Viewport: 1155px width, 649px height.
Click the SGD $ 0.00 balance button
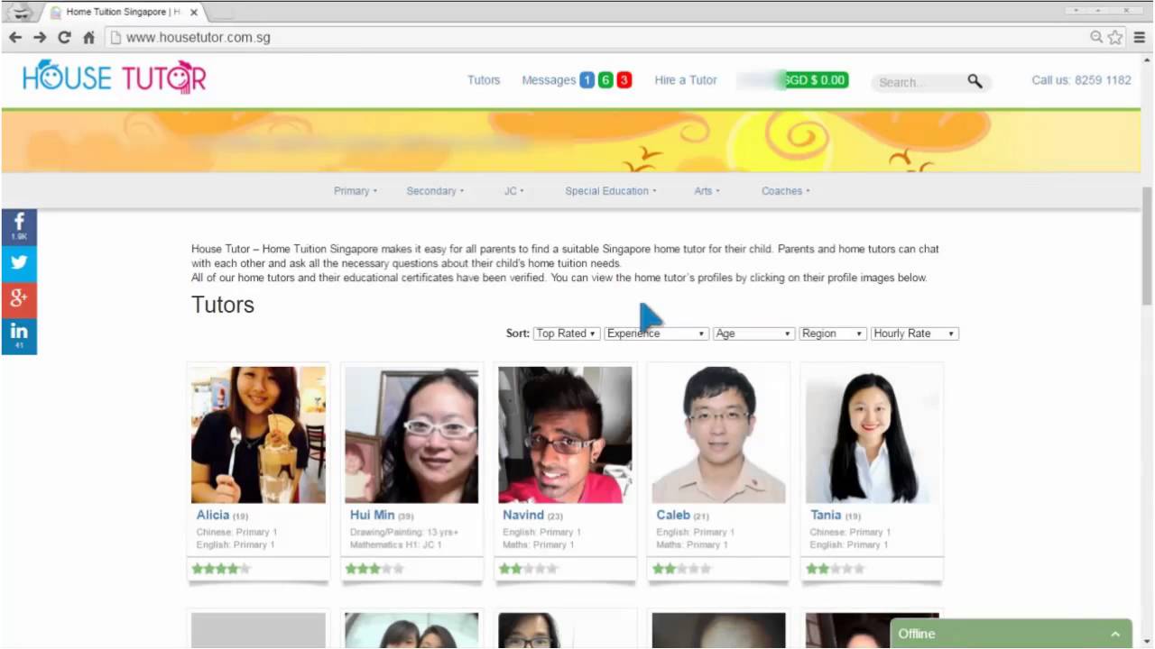coord(816,80)
